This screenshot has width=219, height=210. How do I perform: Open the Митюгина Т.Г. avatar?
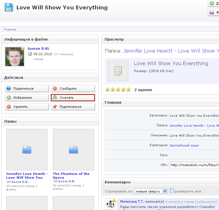(111, 204)
